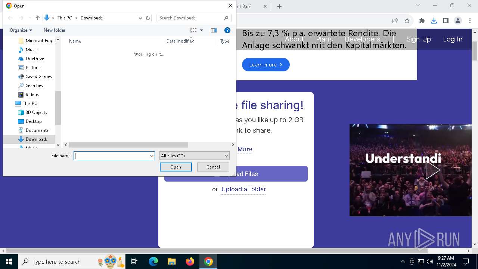Open Chrome tab search chevron
Screen dimensions: 478x269
coord(418,6)
